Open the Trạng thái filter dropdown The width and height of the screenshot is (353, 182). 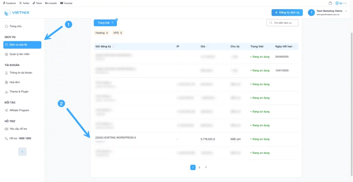(105, 23)
